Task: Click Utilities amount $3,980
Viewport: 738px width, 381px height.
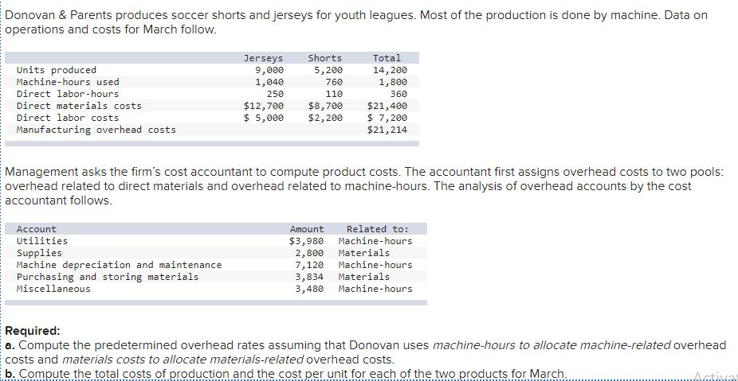Action: click(306, 241)
